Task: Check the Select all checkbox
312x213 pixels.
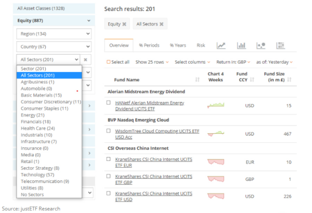Action: 109,62
